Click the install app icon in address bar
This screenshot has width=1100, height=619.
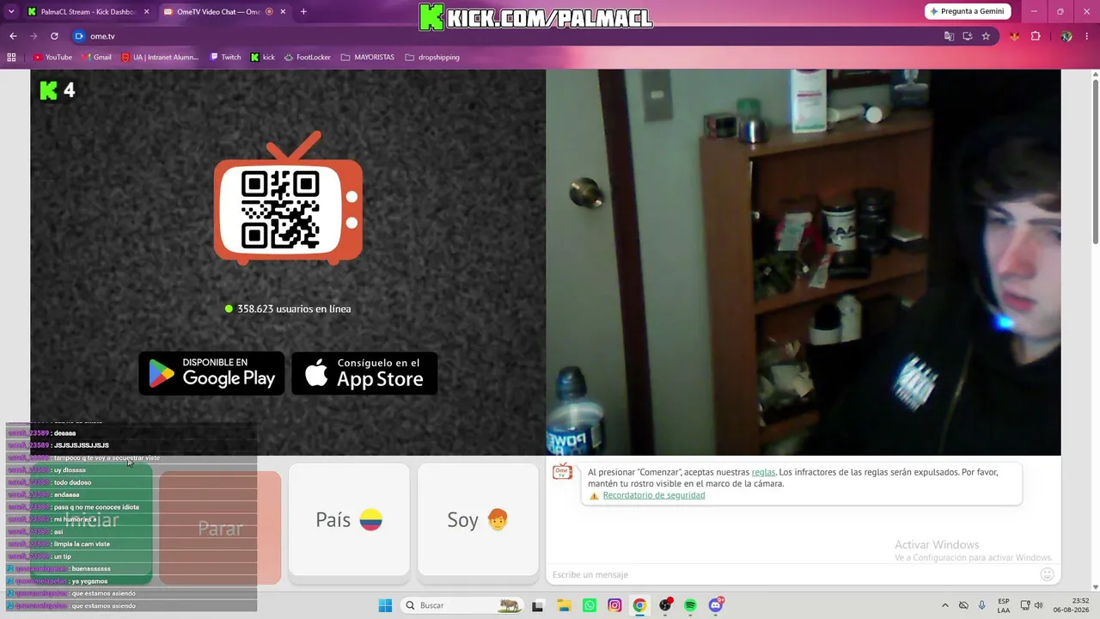pos(968,36)
